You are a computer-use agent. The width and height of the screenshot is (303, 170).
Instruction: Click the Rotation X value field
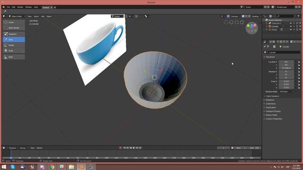[x=286, y=71]
